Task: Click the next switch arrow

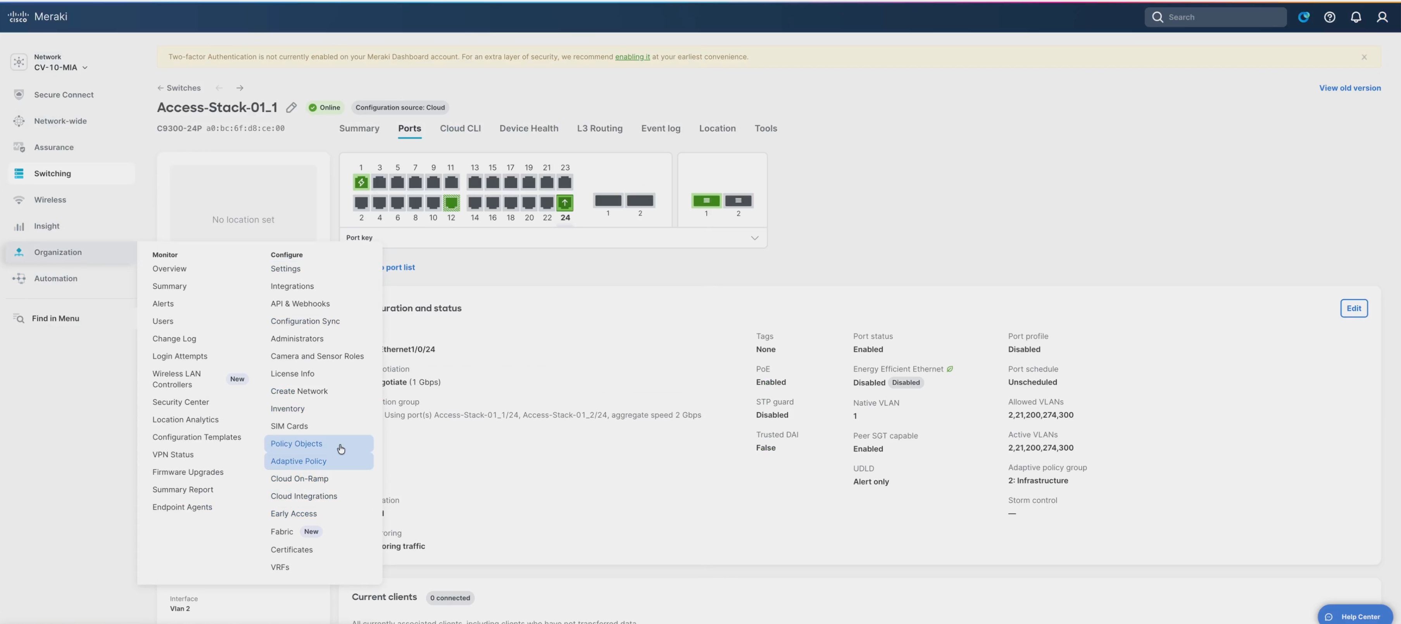Action: 239,88
